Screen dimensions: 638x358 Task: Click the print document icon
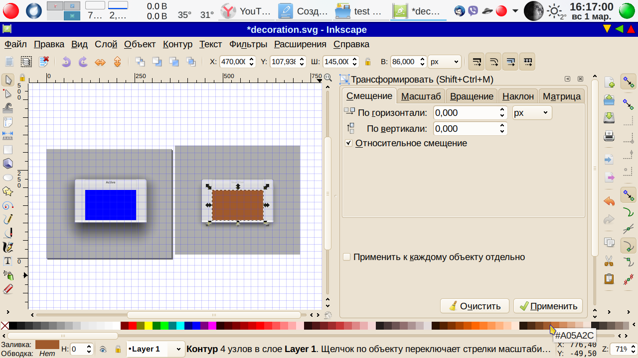[609, 135]
